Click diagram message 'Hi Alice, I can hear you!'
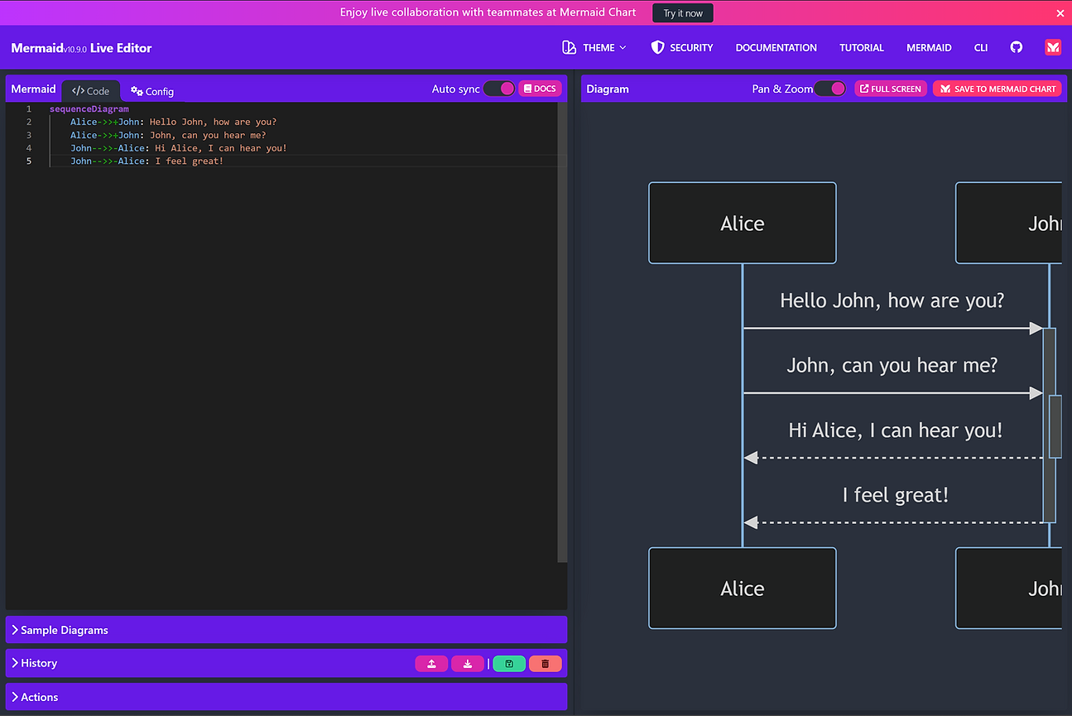1072x716 pixels. coord(896,430)
